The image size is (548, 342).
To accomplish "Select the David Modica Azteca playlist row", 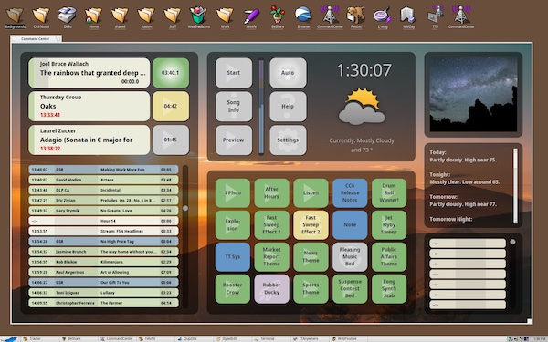I will point(103,180).
